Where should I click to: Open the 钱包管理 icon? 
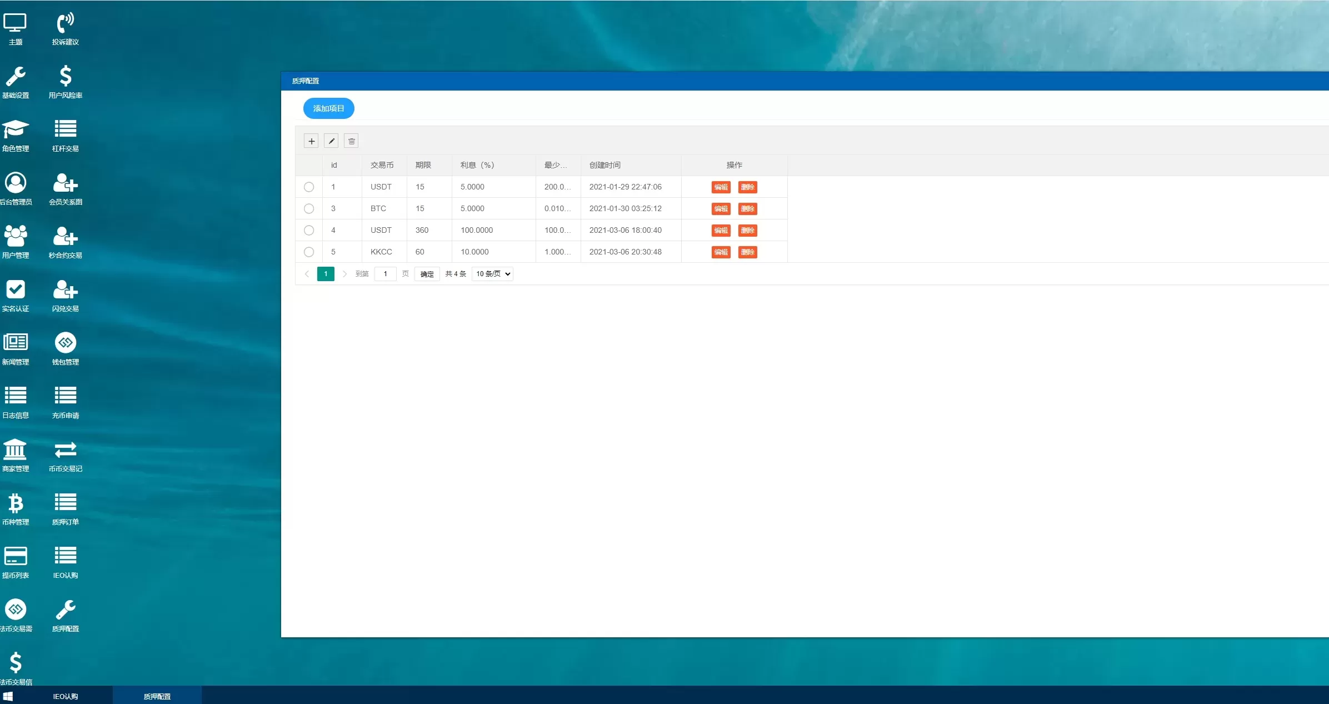pos(65,343)
